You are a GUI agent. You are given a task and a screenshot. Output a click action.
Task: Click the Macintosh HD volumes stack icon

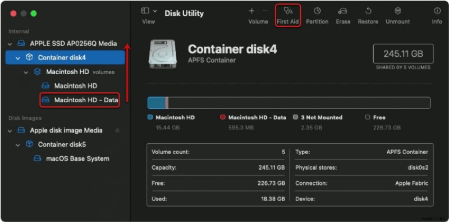[37, 72]
